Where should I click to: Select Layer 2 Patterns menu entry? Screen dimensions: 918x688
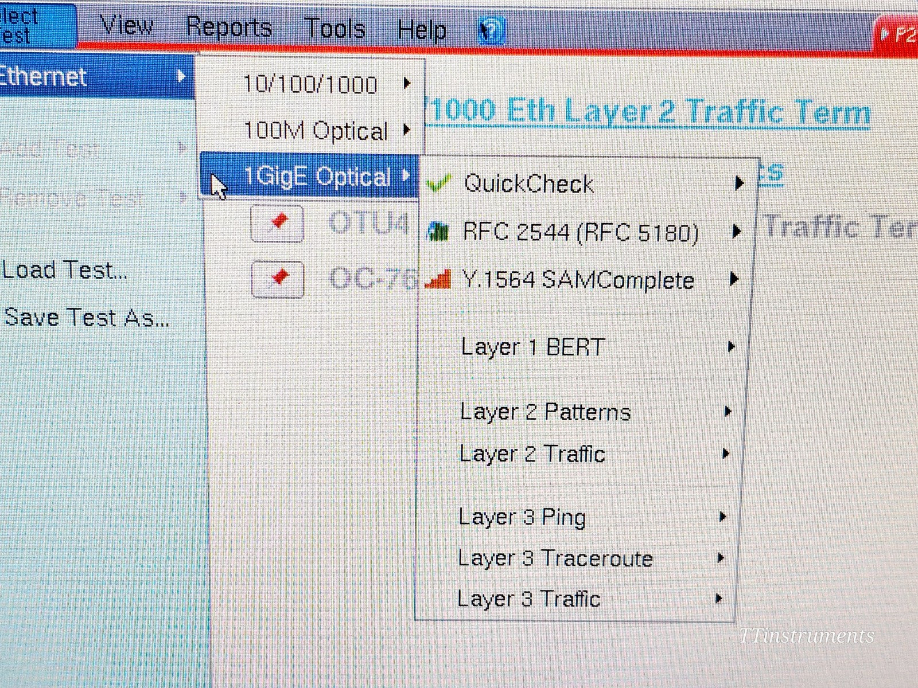[544, 412]
